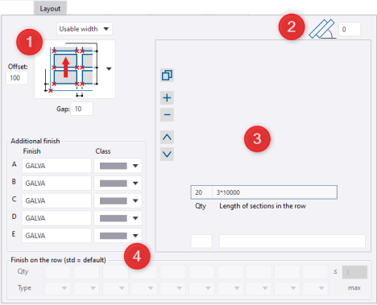
Task: Select the grating layout direction diagram
Action: pyautogui.click(x=71, y=69)
